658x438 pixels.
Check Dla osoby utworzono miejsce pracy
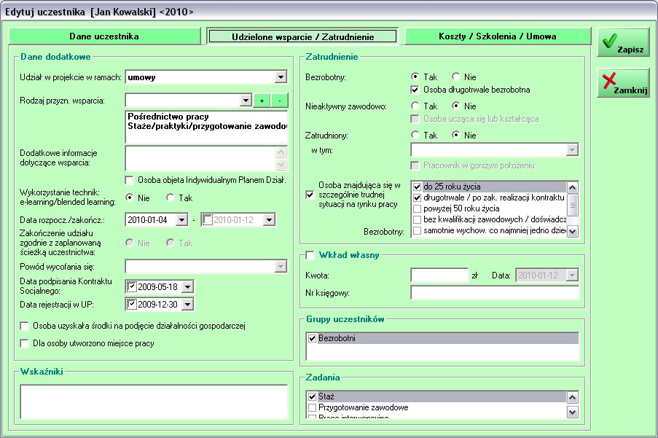[25, 343]
